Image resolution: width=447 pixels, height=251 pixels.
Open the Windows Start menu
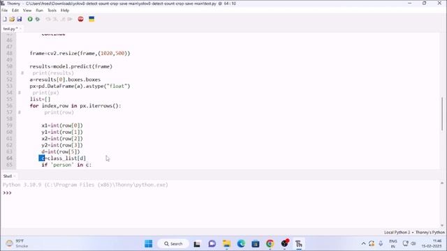[x=149, y=243]
